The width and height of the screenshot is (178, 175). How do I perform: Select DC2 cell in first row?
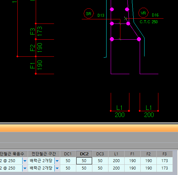(84, 161)
